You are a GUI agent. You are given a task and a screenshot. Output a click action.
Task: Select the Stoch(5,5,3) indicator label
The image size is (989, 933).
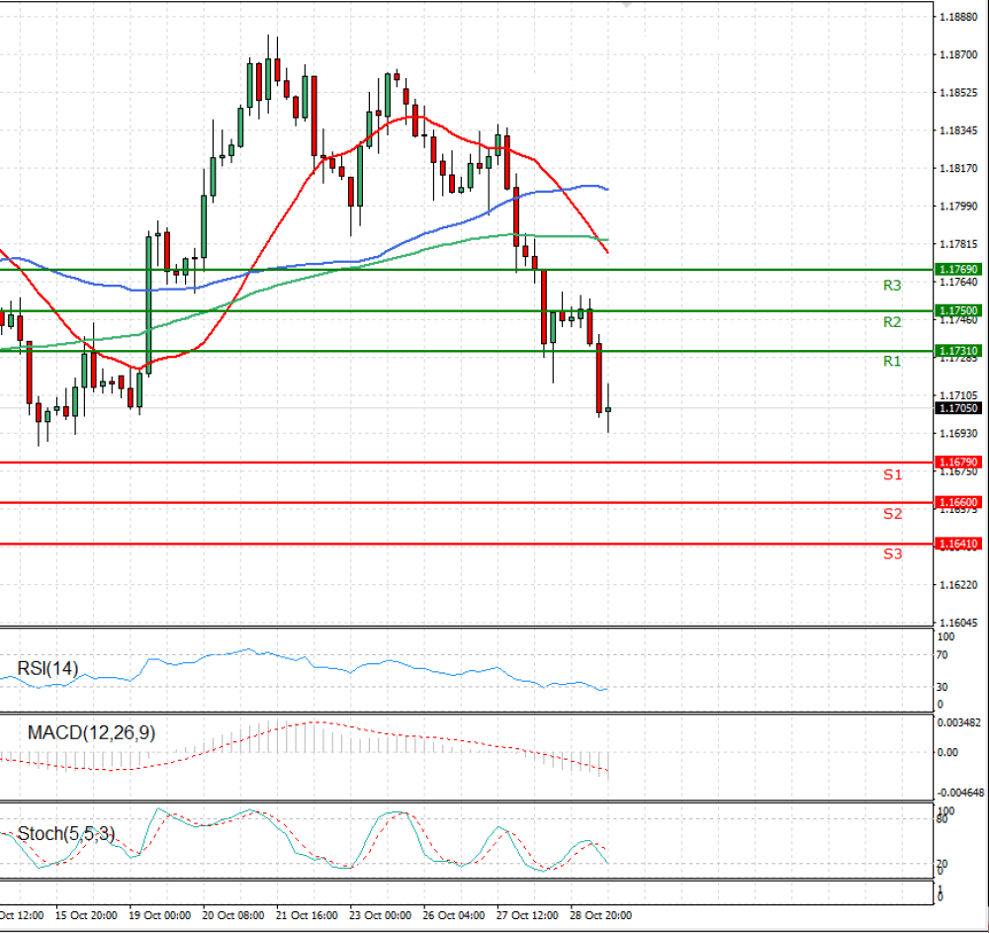(x=66, y=834)
